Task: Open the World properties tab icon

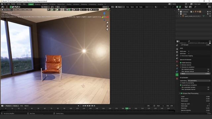Action: [x=177, y=62]
